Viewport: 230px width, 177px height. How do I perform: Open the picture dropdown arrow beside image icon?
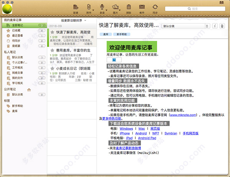tap(120, 10)
